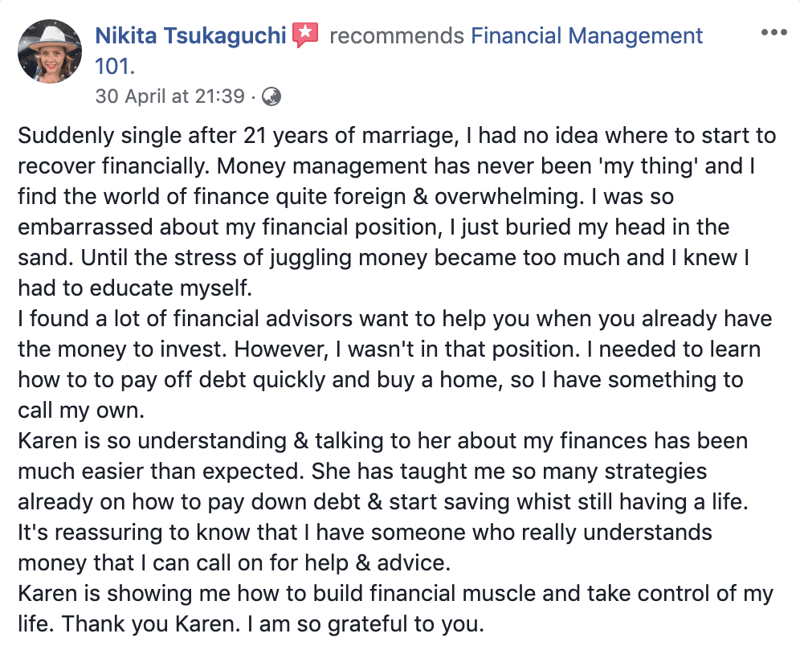The height and width of the screenshot is (654, 800).
Task: Open the three-dot post options menu
Action: click(x=773, y=33)
